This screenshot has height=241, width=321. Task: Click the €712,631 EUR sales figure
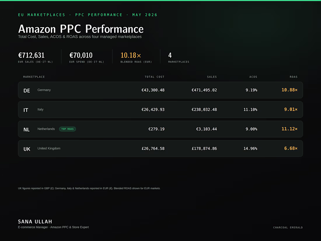[31, 55]
